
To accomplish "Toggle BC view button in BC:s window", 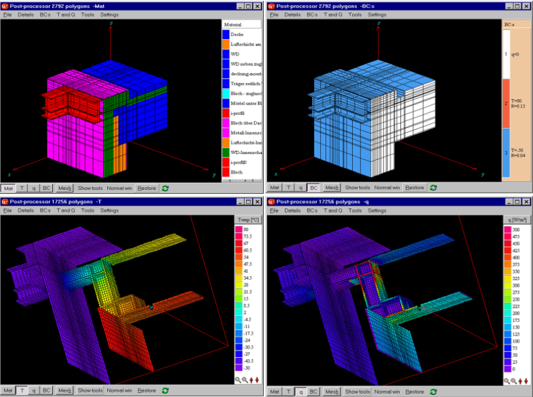I will 314,187.
